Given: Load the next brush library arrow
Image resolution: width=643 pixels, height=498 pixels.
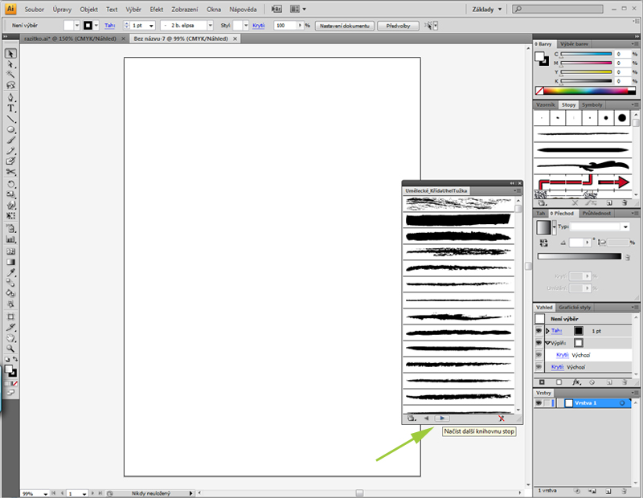Looking at the screenshot, I should [442, 418].
